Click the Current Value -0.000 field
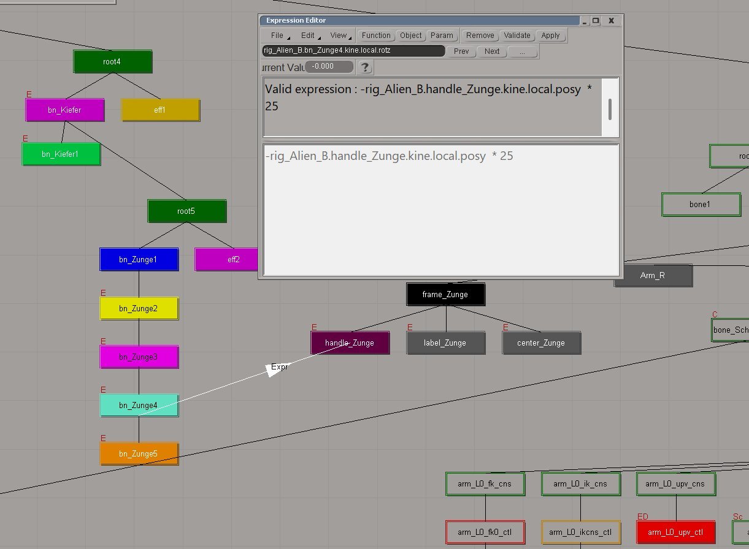 click(x=328, y=67)
